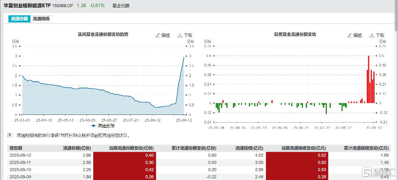Click the tallest red bar in daily chart
Screen dimensions: 398x180
tap(368, 79)
